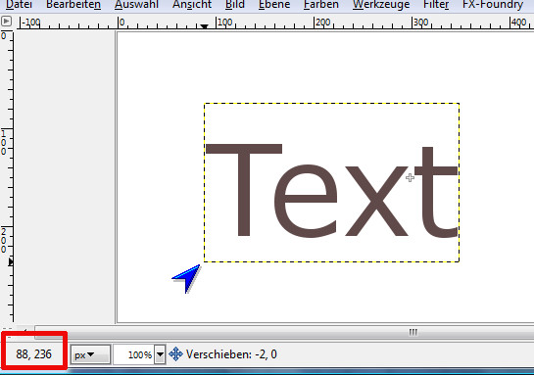Screen dimensions: 534x375
Task: Open the Auswahl menu
Action: 136,5
